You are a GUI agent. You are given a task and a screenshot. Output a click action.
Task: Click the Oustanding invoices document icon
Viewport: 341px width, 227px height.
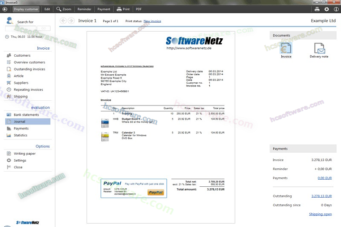pos(9,69)
